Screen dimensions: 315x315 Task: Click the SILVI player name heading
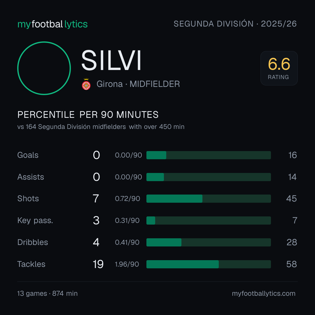[111, 60]
